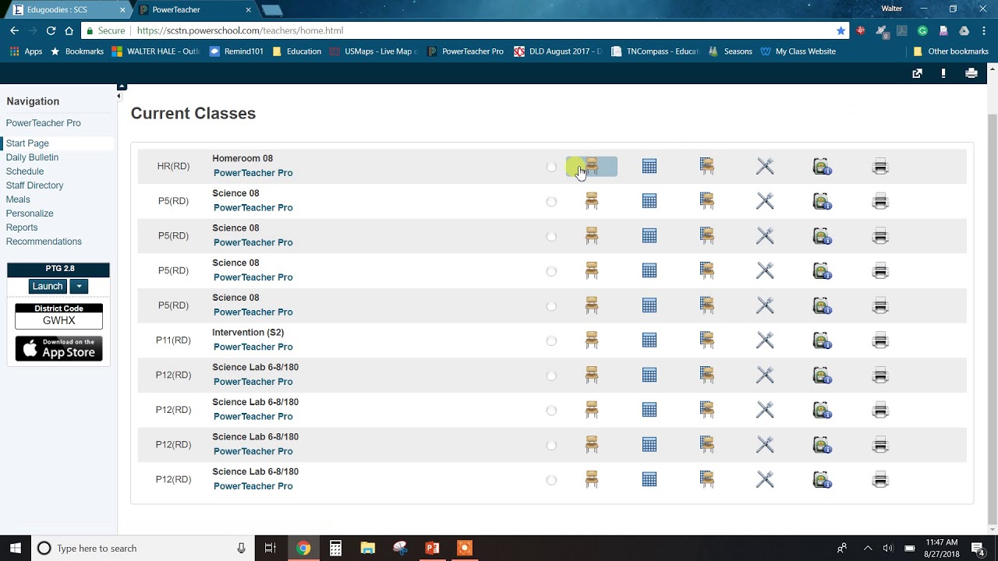Viewport: 998px width, 561px height.
Task: Open the PowerTeacher Pro link under Intervention (S2)
Action: tap(253, 348)
